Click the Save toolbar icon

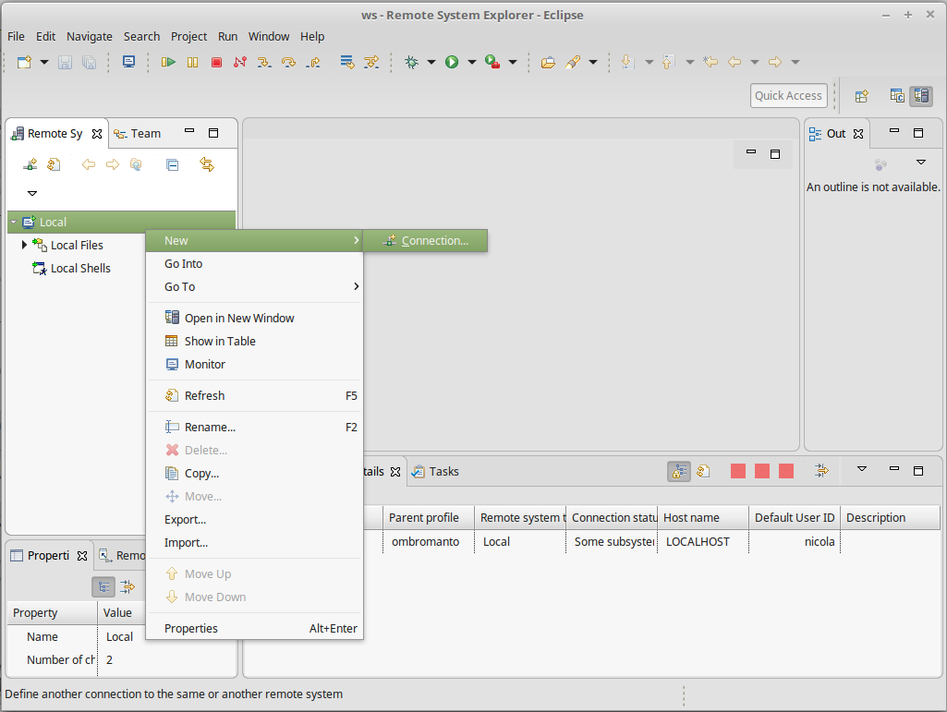pos(65,62)
